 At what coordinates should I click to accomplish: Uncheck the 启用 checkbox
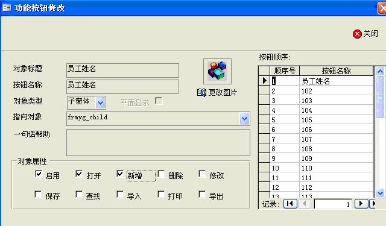tap(39, 174)
